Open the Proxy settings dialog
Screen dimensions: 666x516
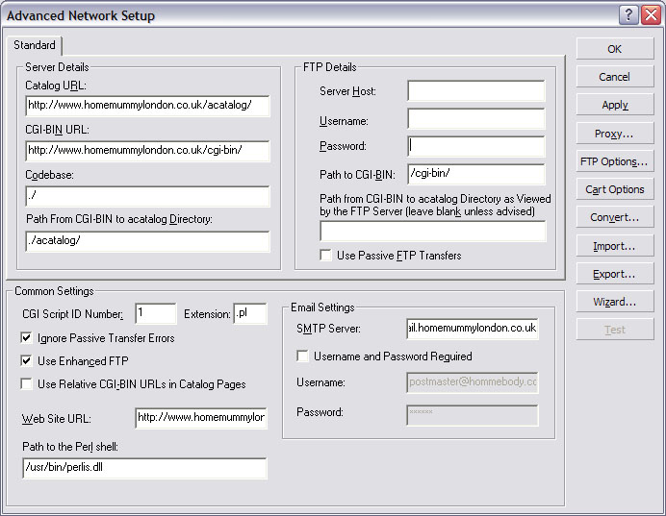pos(615,134)
